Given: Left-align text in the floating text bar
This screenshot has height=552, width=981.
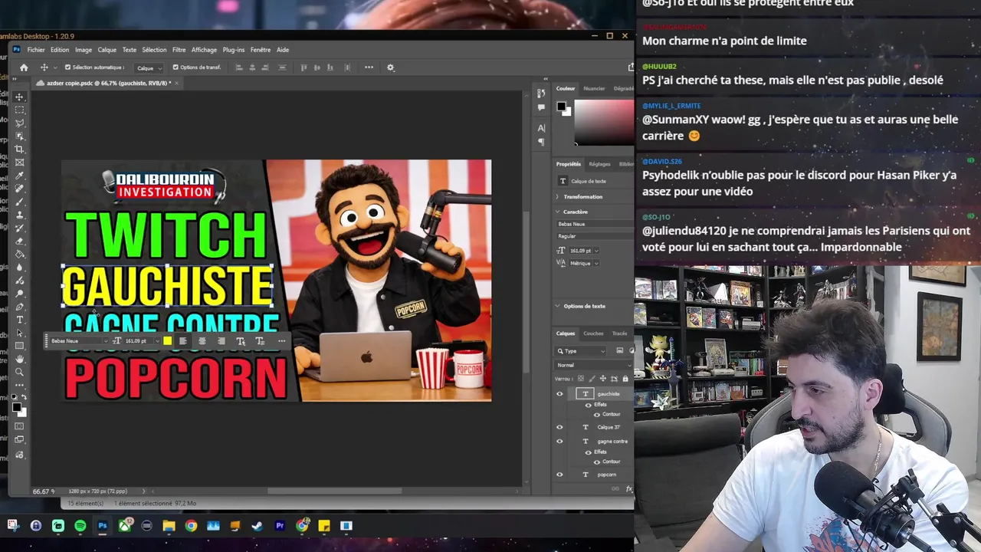Looking at the screenshot, I should click(182, 341).
